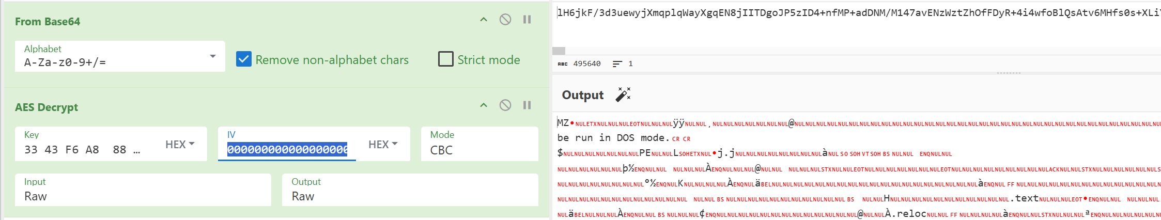This screenshot has height=220, width=1161.
Task: Click 'be run in DOS mode.' output text
Action: [x=613, y=138]
